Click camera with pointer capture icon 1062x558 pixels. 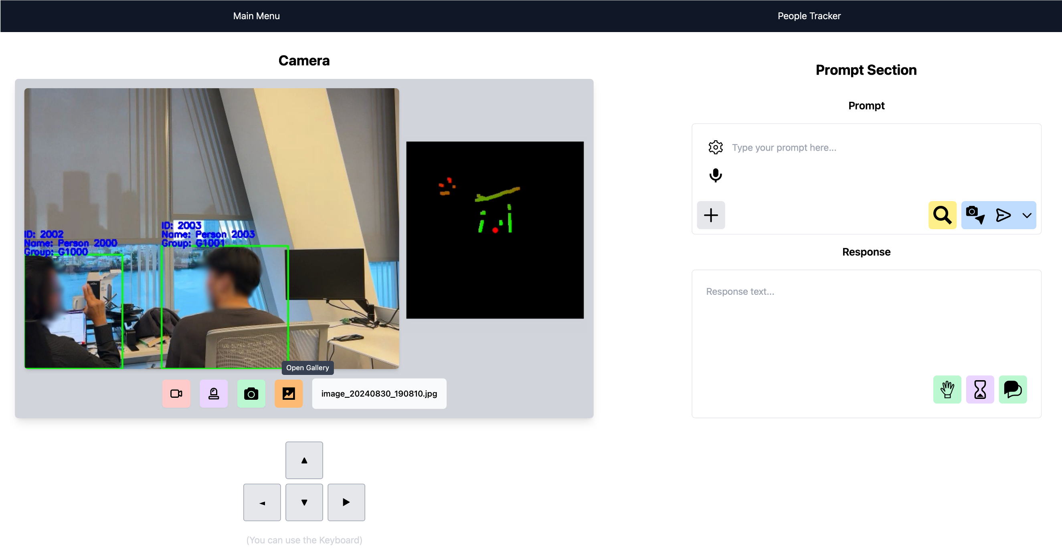click(975, 215)
